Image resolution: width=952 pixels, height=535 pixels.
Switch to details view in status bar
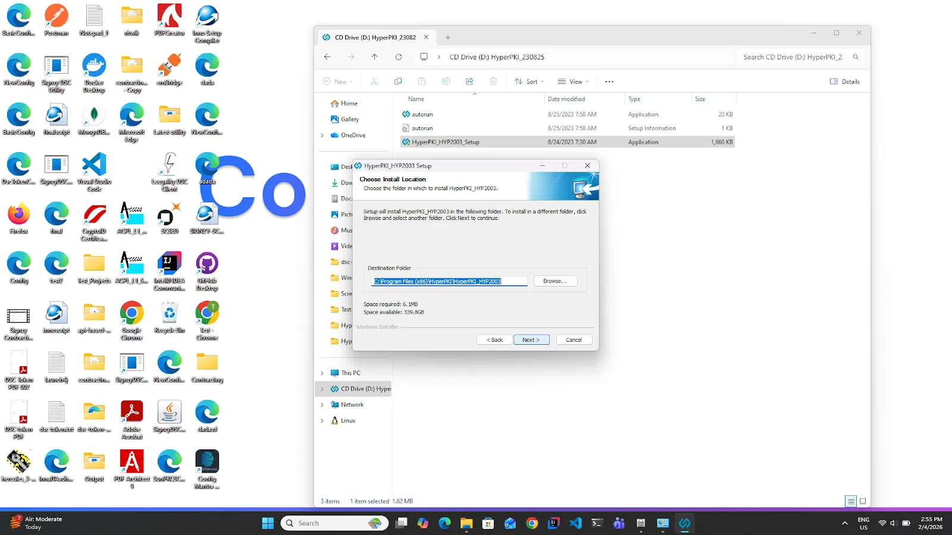click(x=851, y=501)
